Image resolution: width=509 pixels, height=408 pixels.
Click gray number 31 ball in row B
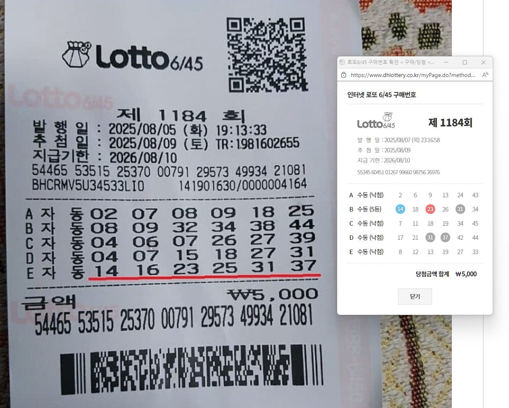(x=460, y=209)
